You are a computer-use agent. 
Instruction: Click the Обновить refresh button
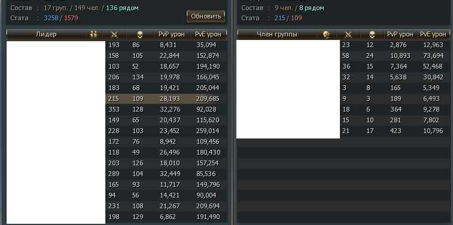[206, 17]
